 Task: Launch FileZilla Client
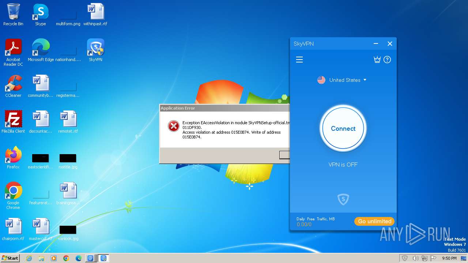[13, 122]
